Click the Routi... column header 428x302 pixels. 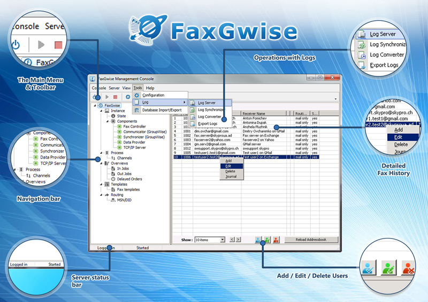click(302, 114)
